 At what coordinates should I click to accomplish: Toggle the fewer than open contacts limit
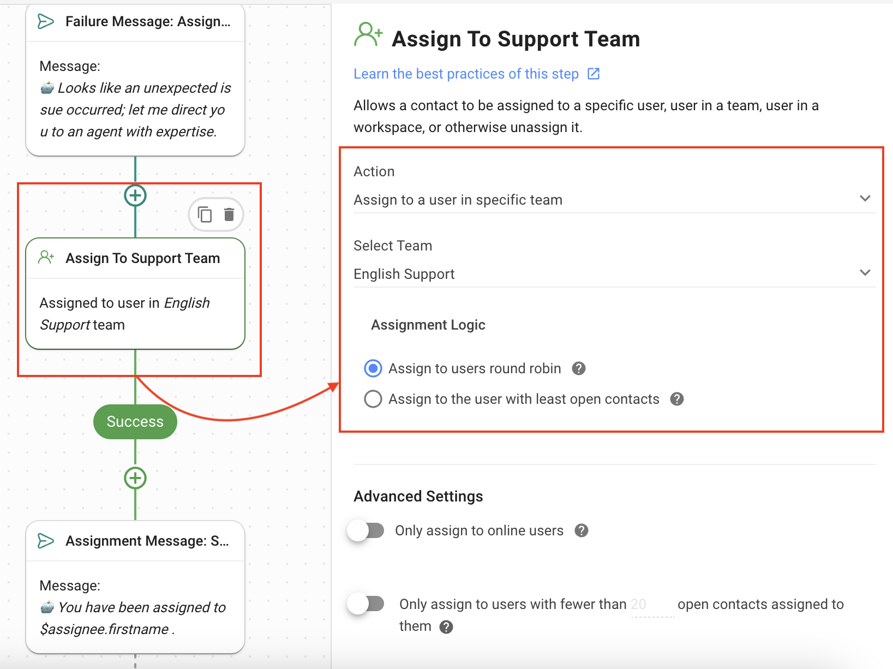click(x=367, y=604)
